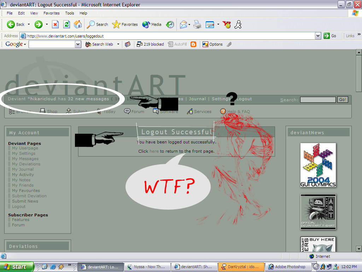Click Google toolbar news icon
Viewport: 362px width, 272px height.
(127, 44)
